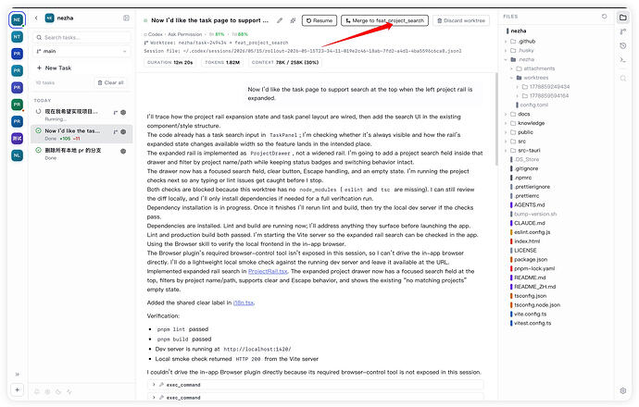This screenshot has height=407, width=639.
Task: Open .gitignore in file tree
Action: point(526,168)
